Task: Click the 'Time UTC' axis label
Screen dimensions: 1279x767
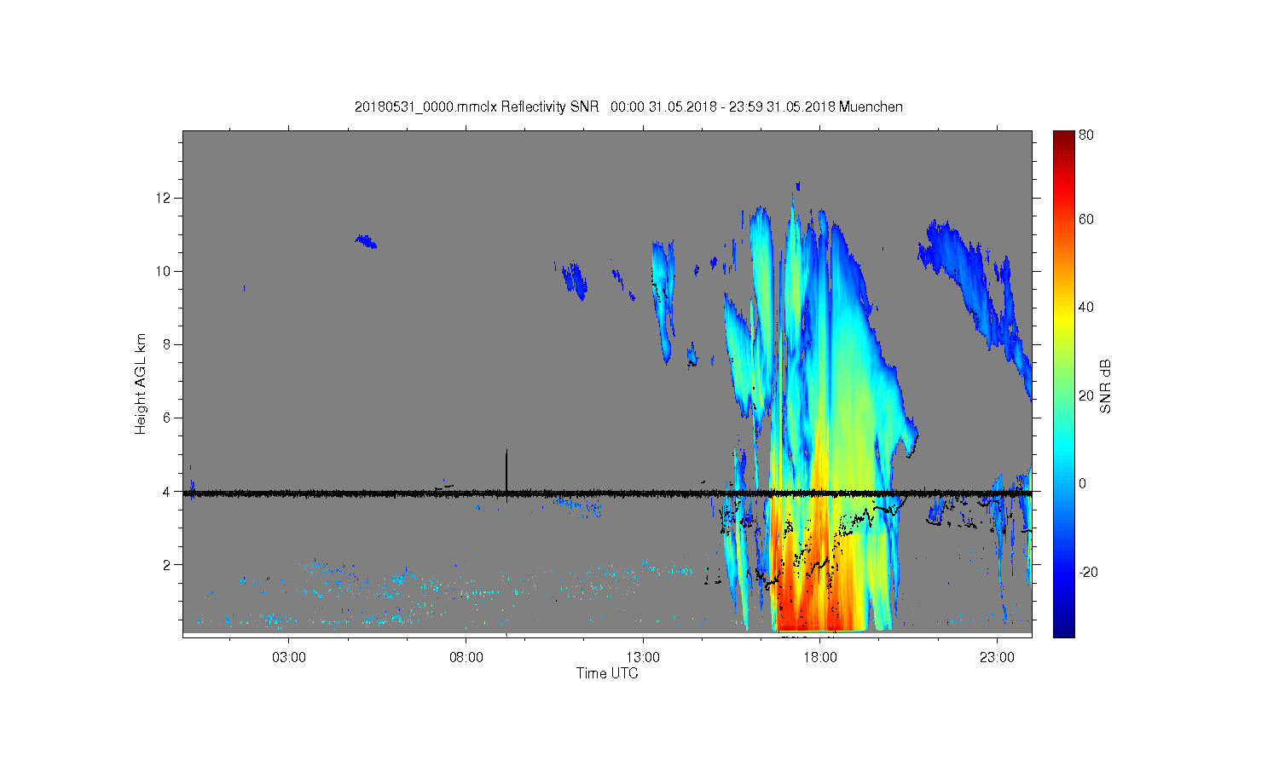Action: point(607,673)
